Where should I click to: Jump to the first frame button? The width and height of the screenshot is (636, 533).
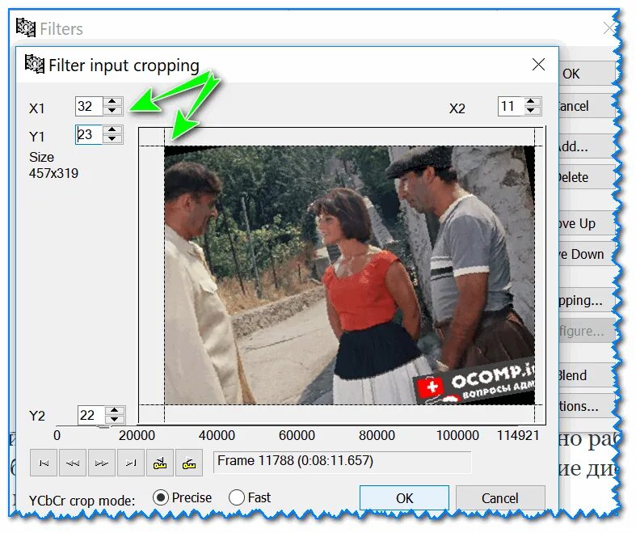[44, 463]
